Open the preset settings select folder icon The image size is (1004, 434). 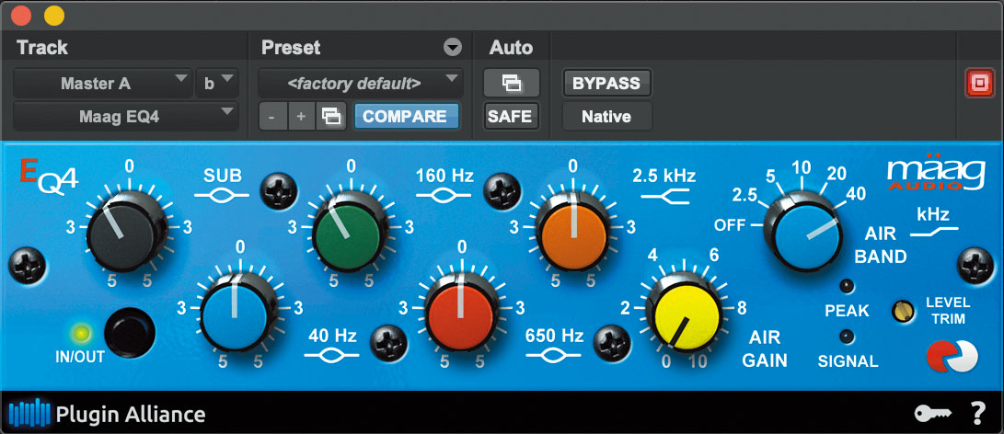pos(331,117)
